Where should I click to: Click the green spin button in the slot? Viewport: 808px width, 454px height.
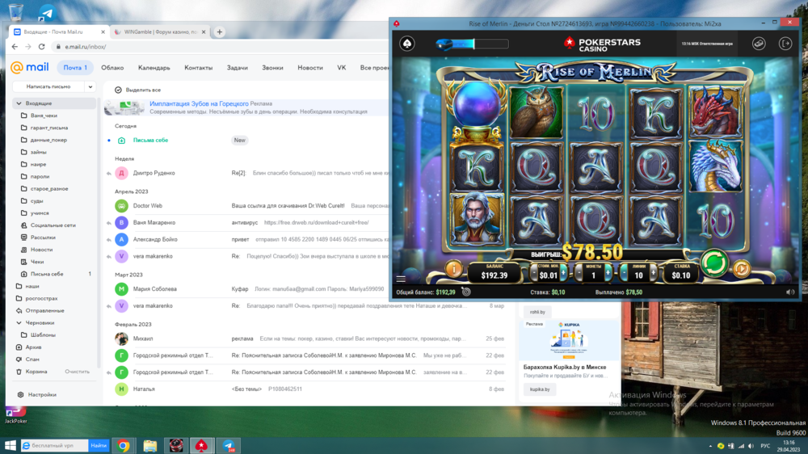713,264
